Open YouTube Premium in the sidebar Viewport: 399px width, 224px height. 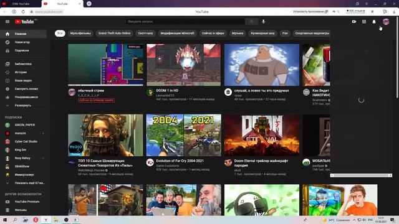tap(24, 202)
